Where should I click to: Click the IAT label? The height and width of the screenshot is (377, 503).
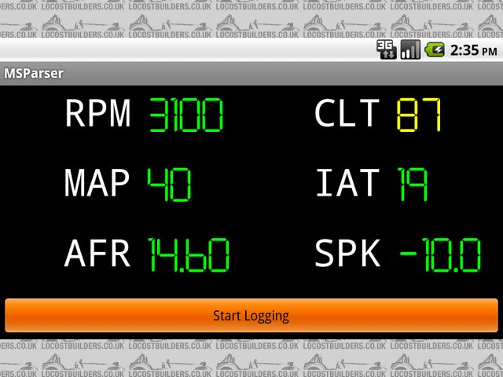347,184
